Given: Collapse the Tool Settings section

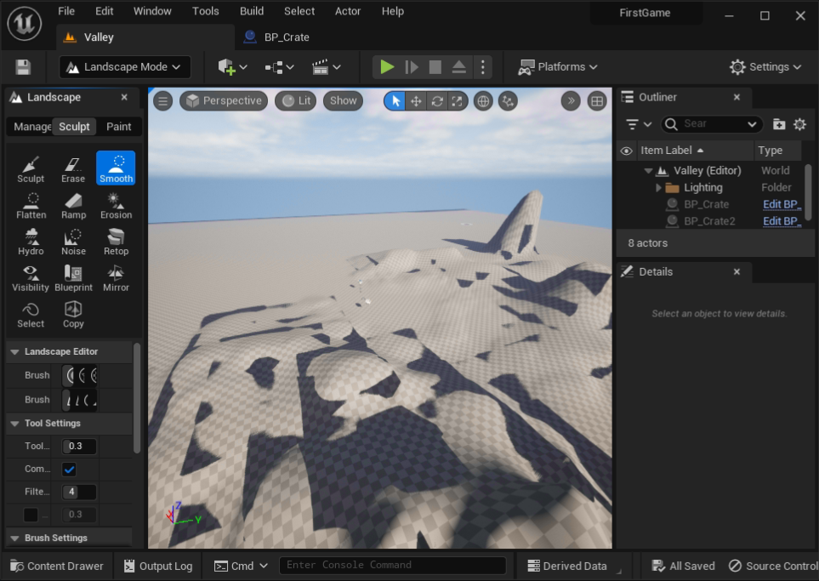Looking at the screenshot, I should coord(14,424).
